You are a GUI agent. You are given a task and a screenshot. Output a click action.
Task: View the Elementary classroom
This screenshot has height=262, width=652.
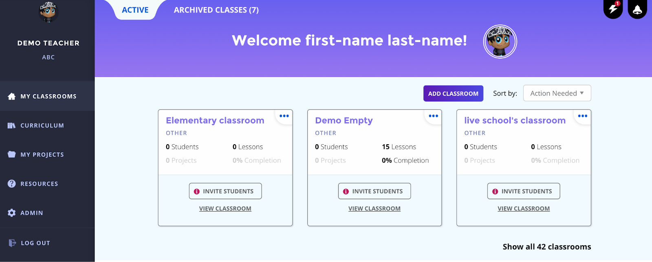[x=225, y=209]
